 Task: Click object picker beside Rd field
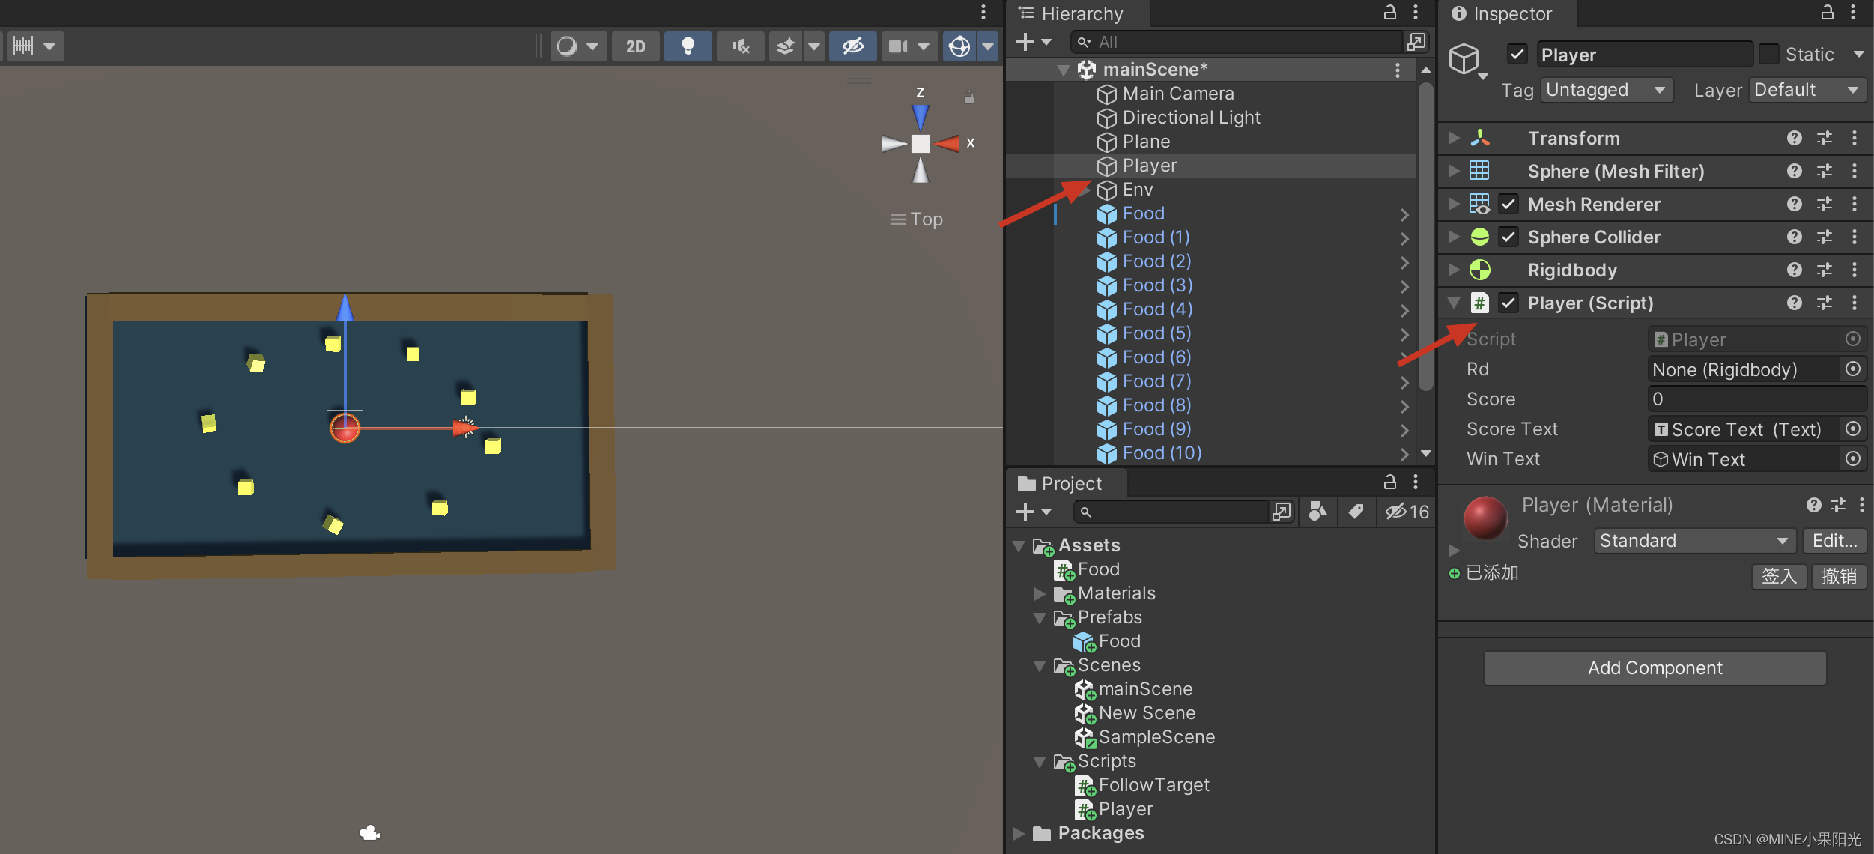pyautogui.click(x=1852, y=369)
